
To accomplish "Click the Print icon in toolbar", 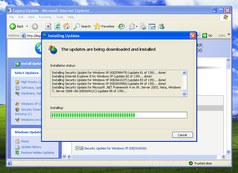I will tap(143, 26).
